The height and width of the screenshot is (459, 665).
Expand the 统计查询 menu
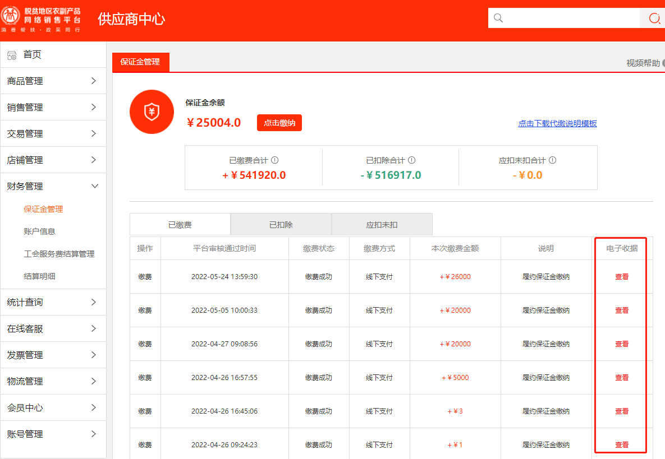click(x=53, y=302)
